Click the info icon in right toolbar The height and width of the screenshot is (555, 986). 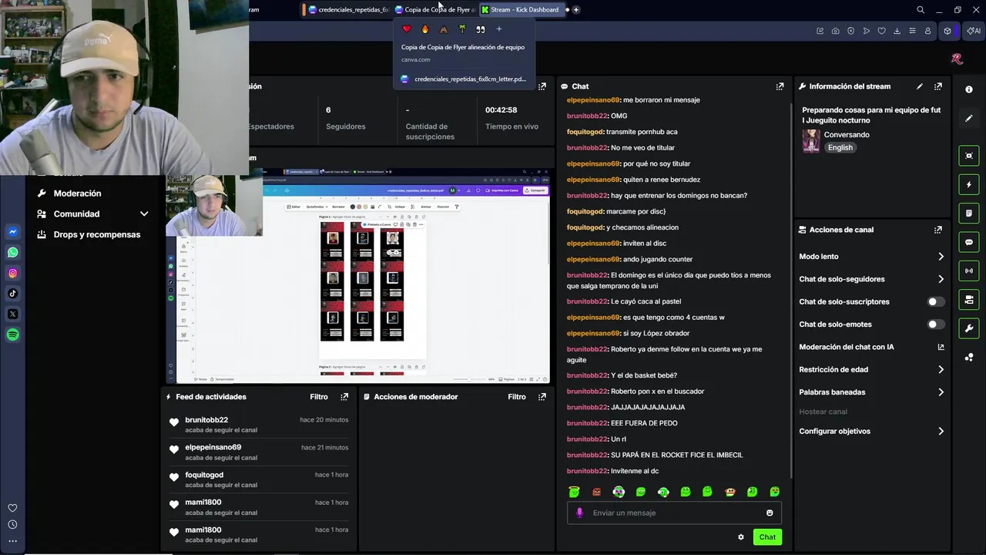(969, 89)
